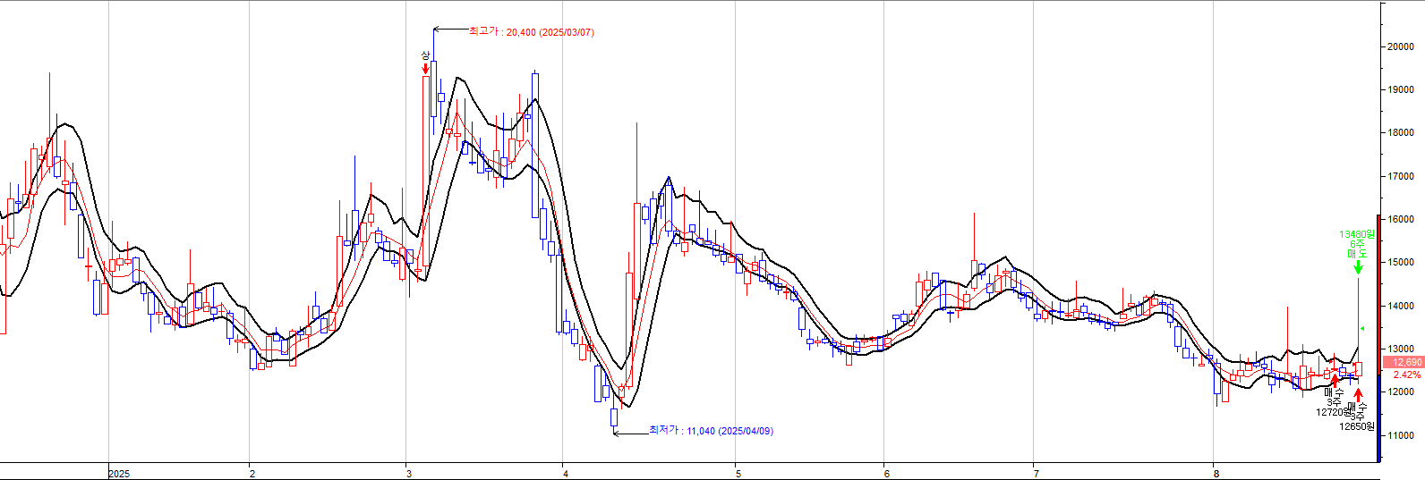Select the current price tag 12,690
This screenshot has width=1425, height=480.
tap(1404, 362)
